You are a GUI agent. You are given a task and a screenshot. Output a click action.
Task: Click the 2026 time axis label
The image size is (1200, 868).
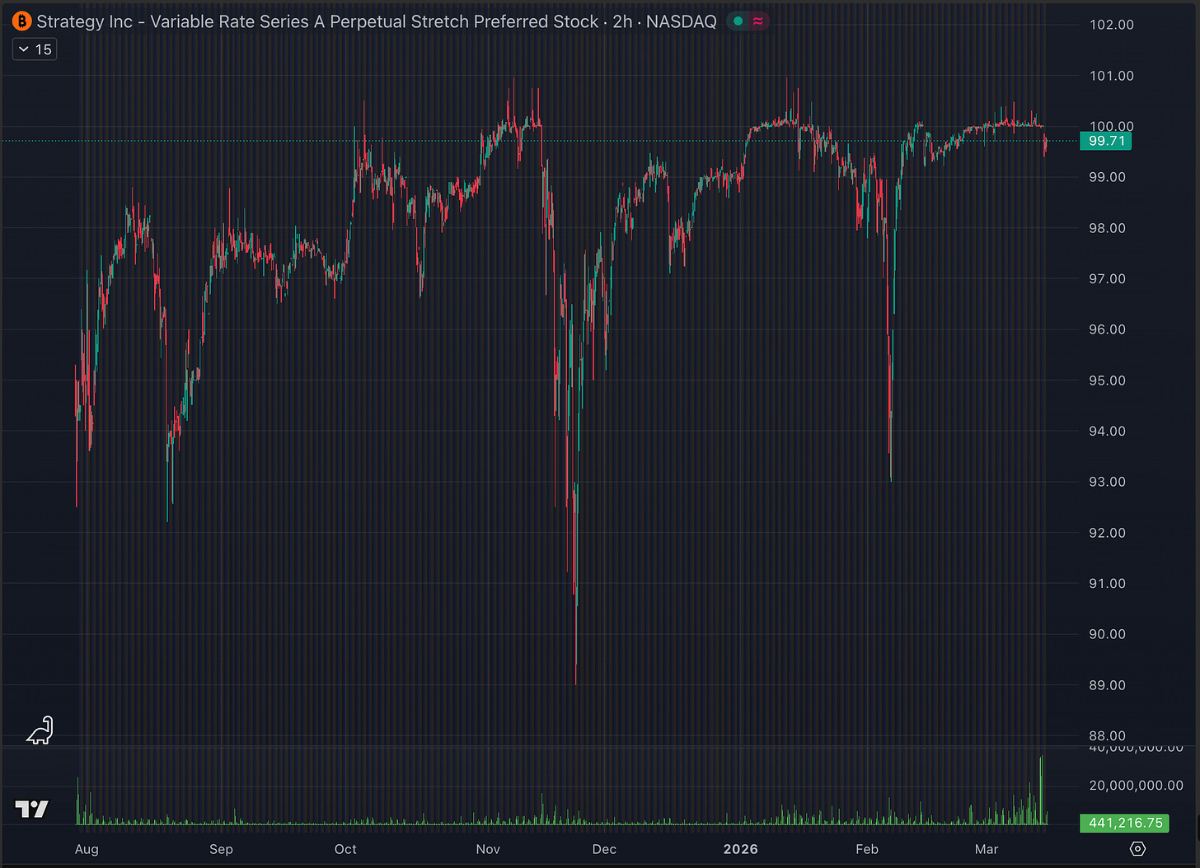point(740,849)
